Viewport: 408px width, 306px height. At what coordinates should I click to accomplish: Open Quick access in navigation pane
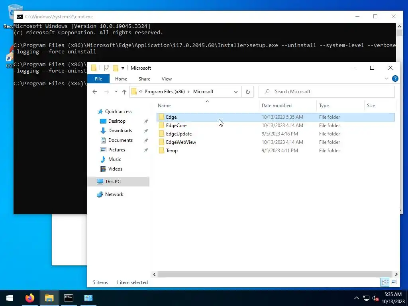pyautogui.click(x=118, y=112)
